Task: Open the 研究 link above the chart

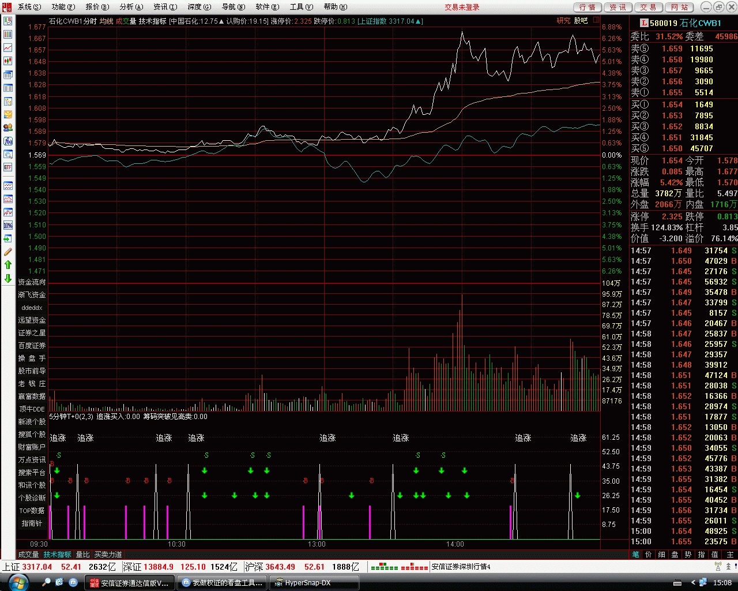Action: point(563,21)
